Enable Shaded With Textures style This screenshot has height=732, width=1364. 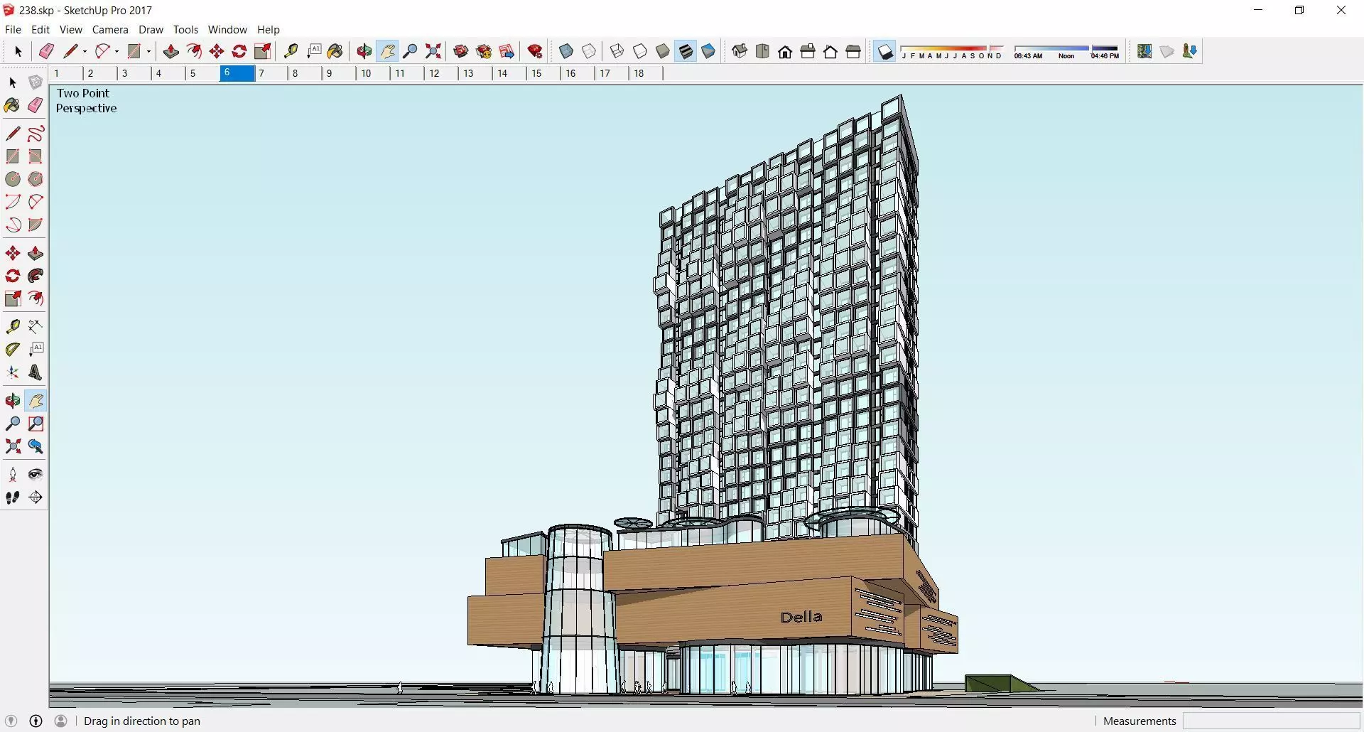686,51
